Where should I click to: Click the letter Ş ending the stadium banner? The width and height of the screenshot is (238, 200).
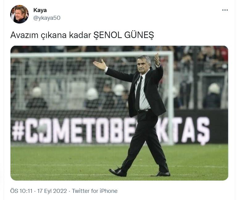point(203,131)
